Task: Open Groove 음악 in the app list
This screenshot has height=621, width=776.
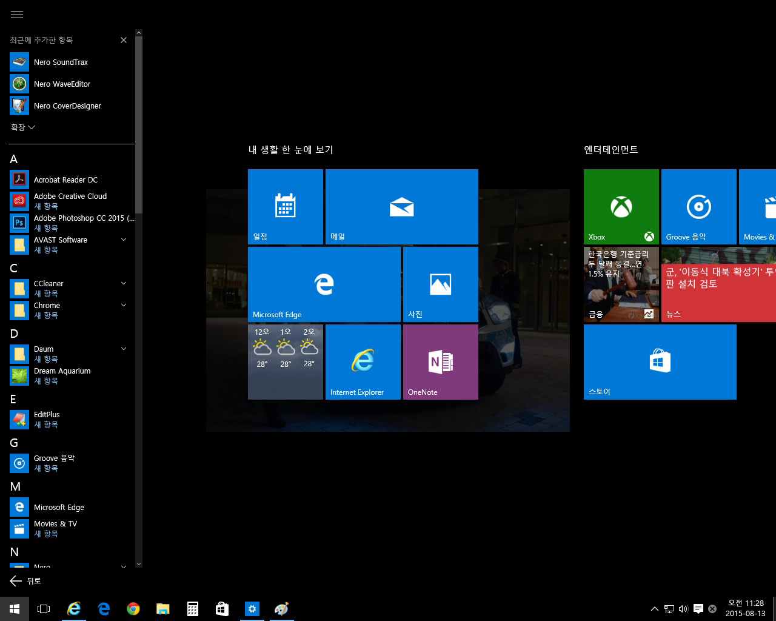Action: click(72, 463)
